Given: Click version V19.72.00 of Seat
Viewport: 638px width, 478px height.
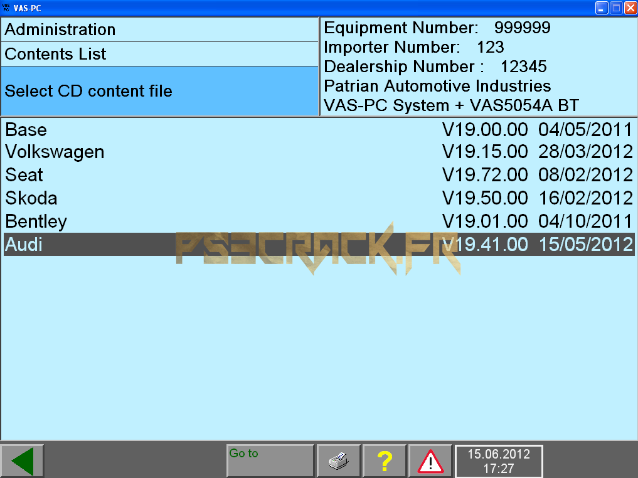Looking at the screenshot, I should pyautogui.click(x=485, y=175).
